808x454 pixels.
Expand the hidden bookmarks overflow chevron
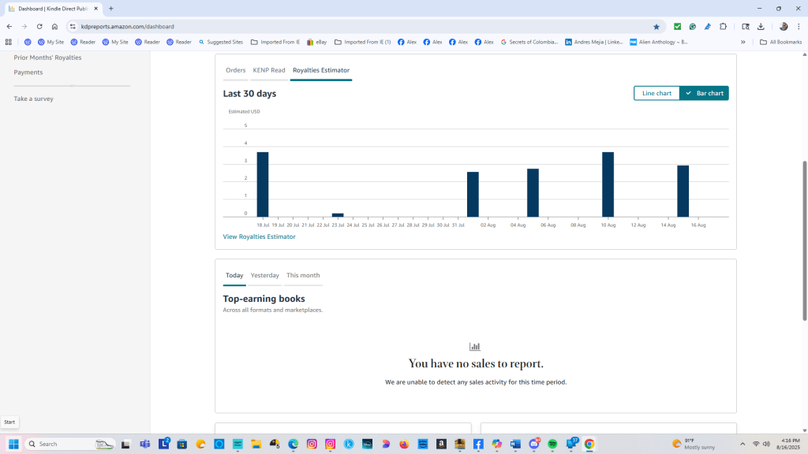click(743, 42)
